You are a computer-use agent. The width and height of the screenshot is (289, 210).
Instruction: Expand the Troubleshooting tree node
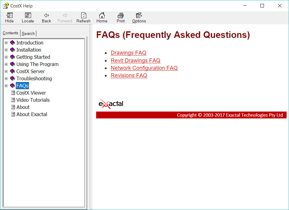click(x=6, y=79)
